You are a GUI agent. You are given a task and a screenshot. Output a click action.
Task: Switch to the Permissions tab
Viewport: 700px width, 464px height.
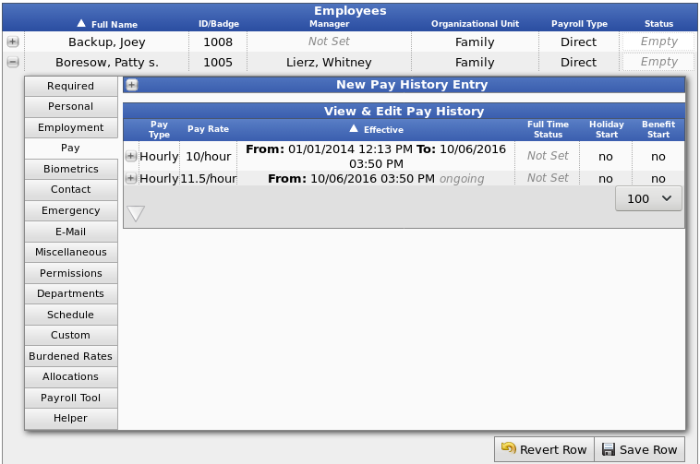[71, 273]
